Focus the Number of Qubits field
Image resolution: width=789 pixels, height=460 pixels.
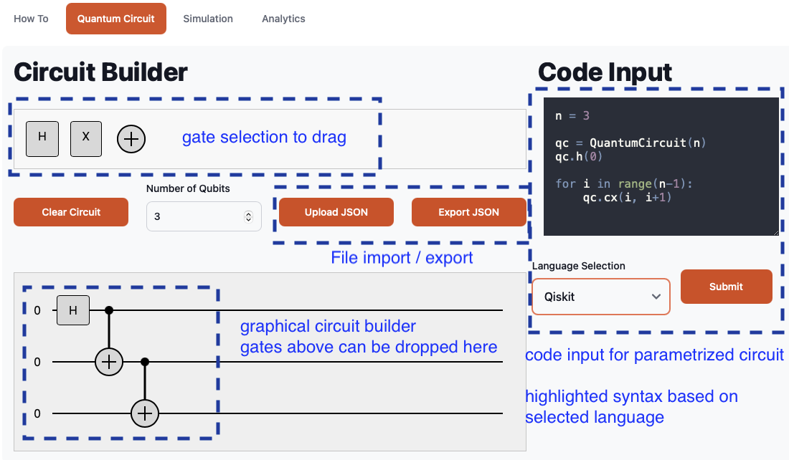pos(194,216)
